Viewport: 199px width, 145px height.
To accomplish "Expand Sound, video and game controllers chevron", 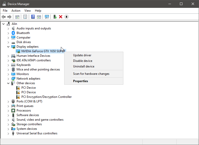I will 8,120.
